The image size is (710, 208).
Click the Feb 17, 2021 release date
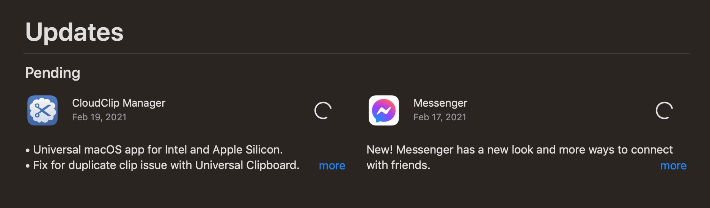coord(440,117)
